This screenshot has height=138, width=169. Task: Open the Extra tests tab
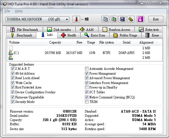click(149, 29)
